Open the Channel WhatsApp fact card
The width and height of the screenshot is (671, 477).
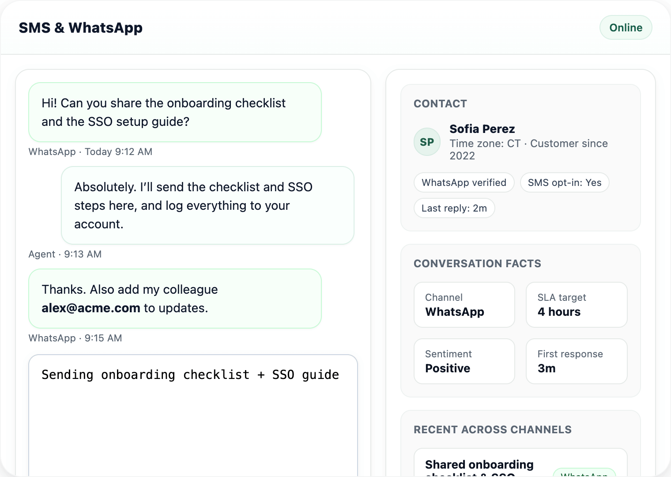(x=464, y=305)
